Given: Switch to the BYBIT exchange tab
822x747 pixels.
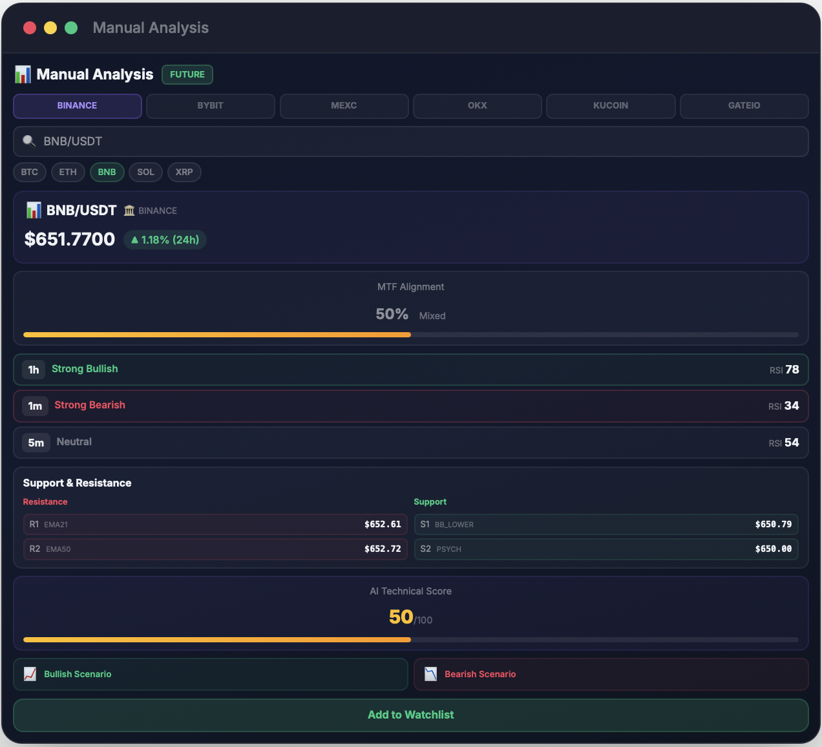Looking at the screenshot, I should tap(210, 106).
